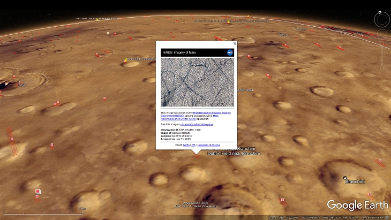Click the red HiRISE footprint under the popup pointer
Screen dimensions: 391x220
click(x=197, y=156)
